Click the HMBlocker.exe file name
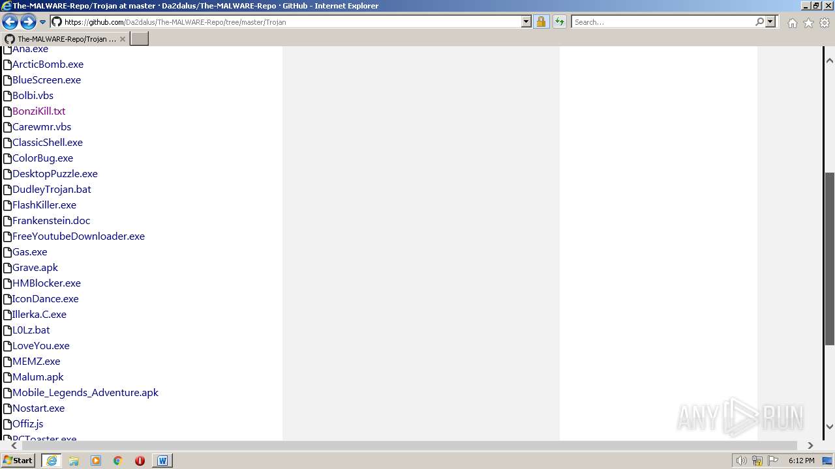Image resolution: width=835 pixels, height=469 pixels. pyautogui.click(x=46, y=283)
